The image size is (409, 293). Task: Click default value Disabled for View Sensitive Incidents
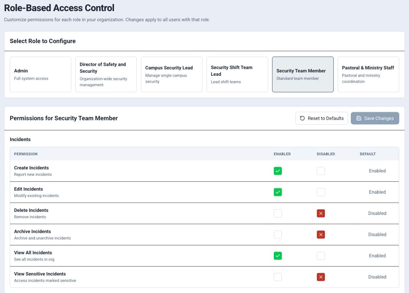pyautogui.click(x=377, y=277)
